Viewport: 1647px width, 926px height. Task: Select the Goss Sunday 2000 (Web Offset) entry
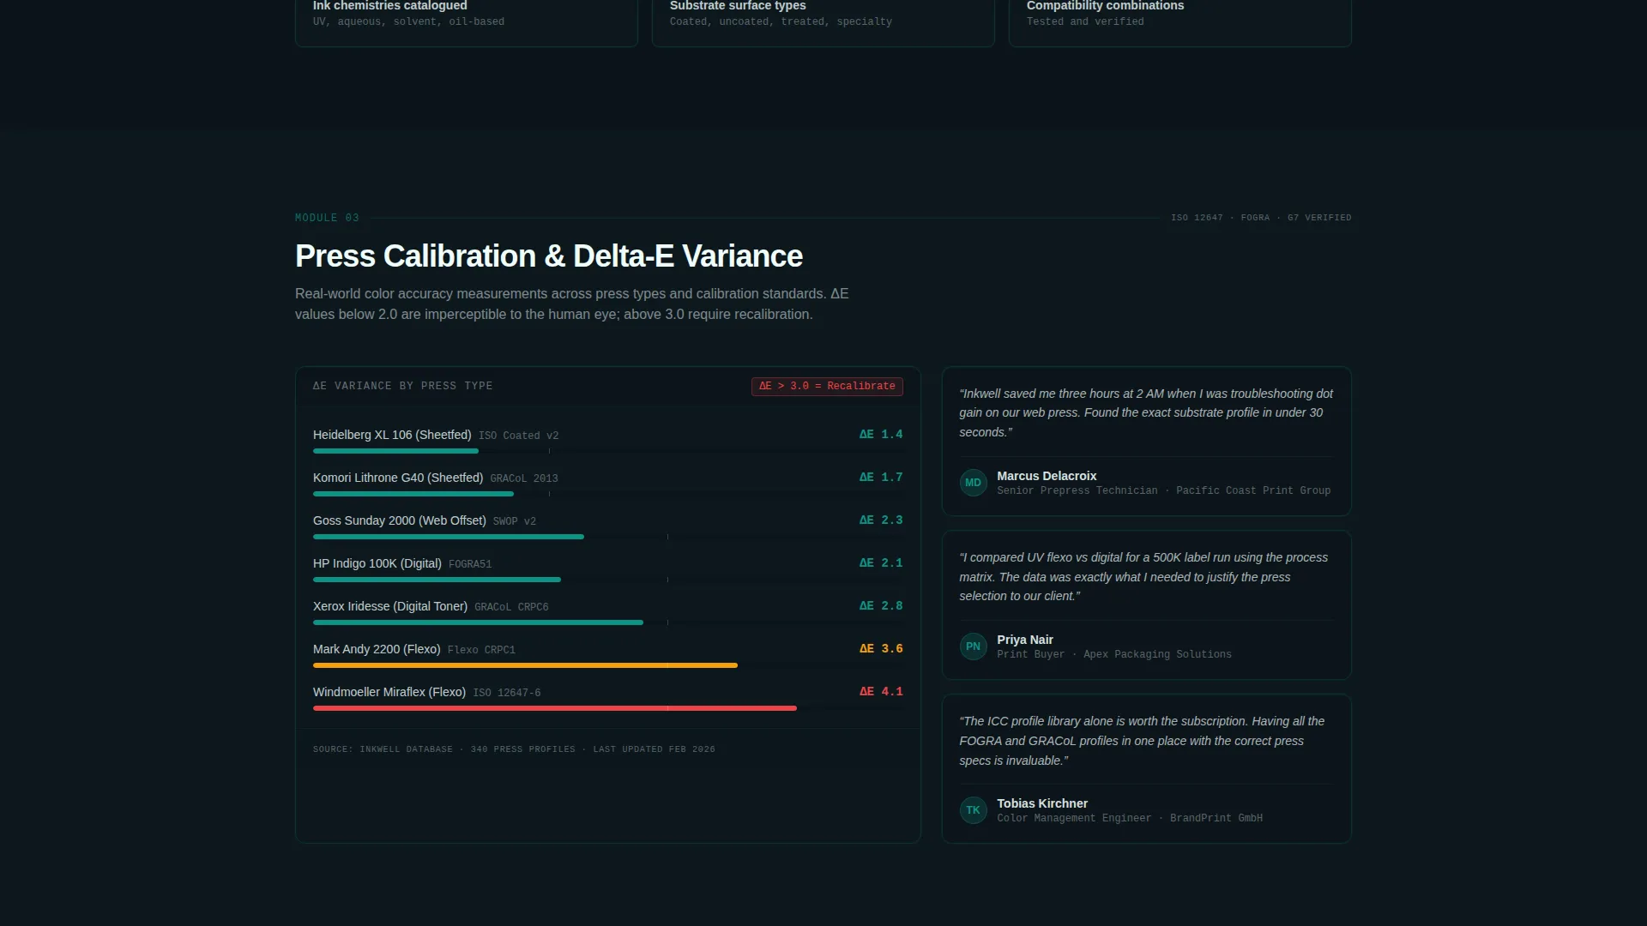(607, 526)
